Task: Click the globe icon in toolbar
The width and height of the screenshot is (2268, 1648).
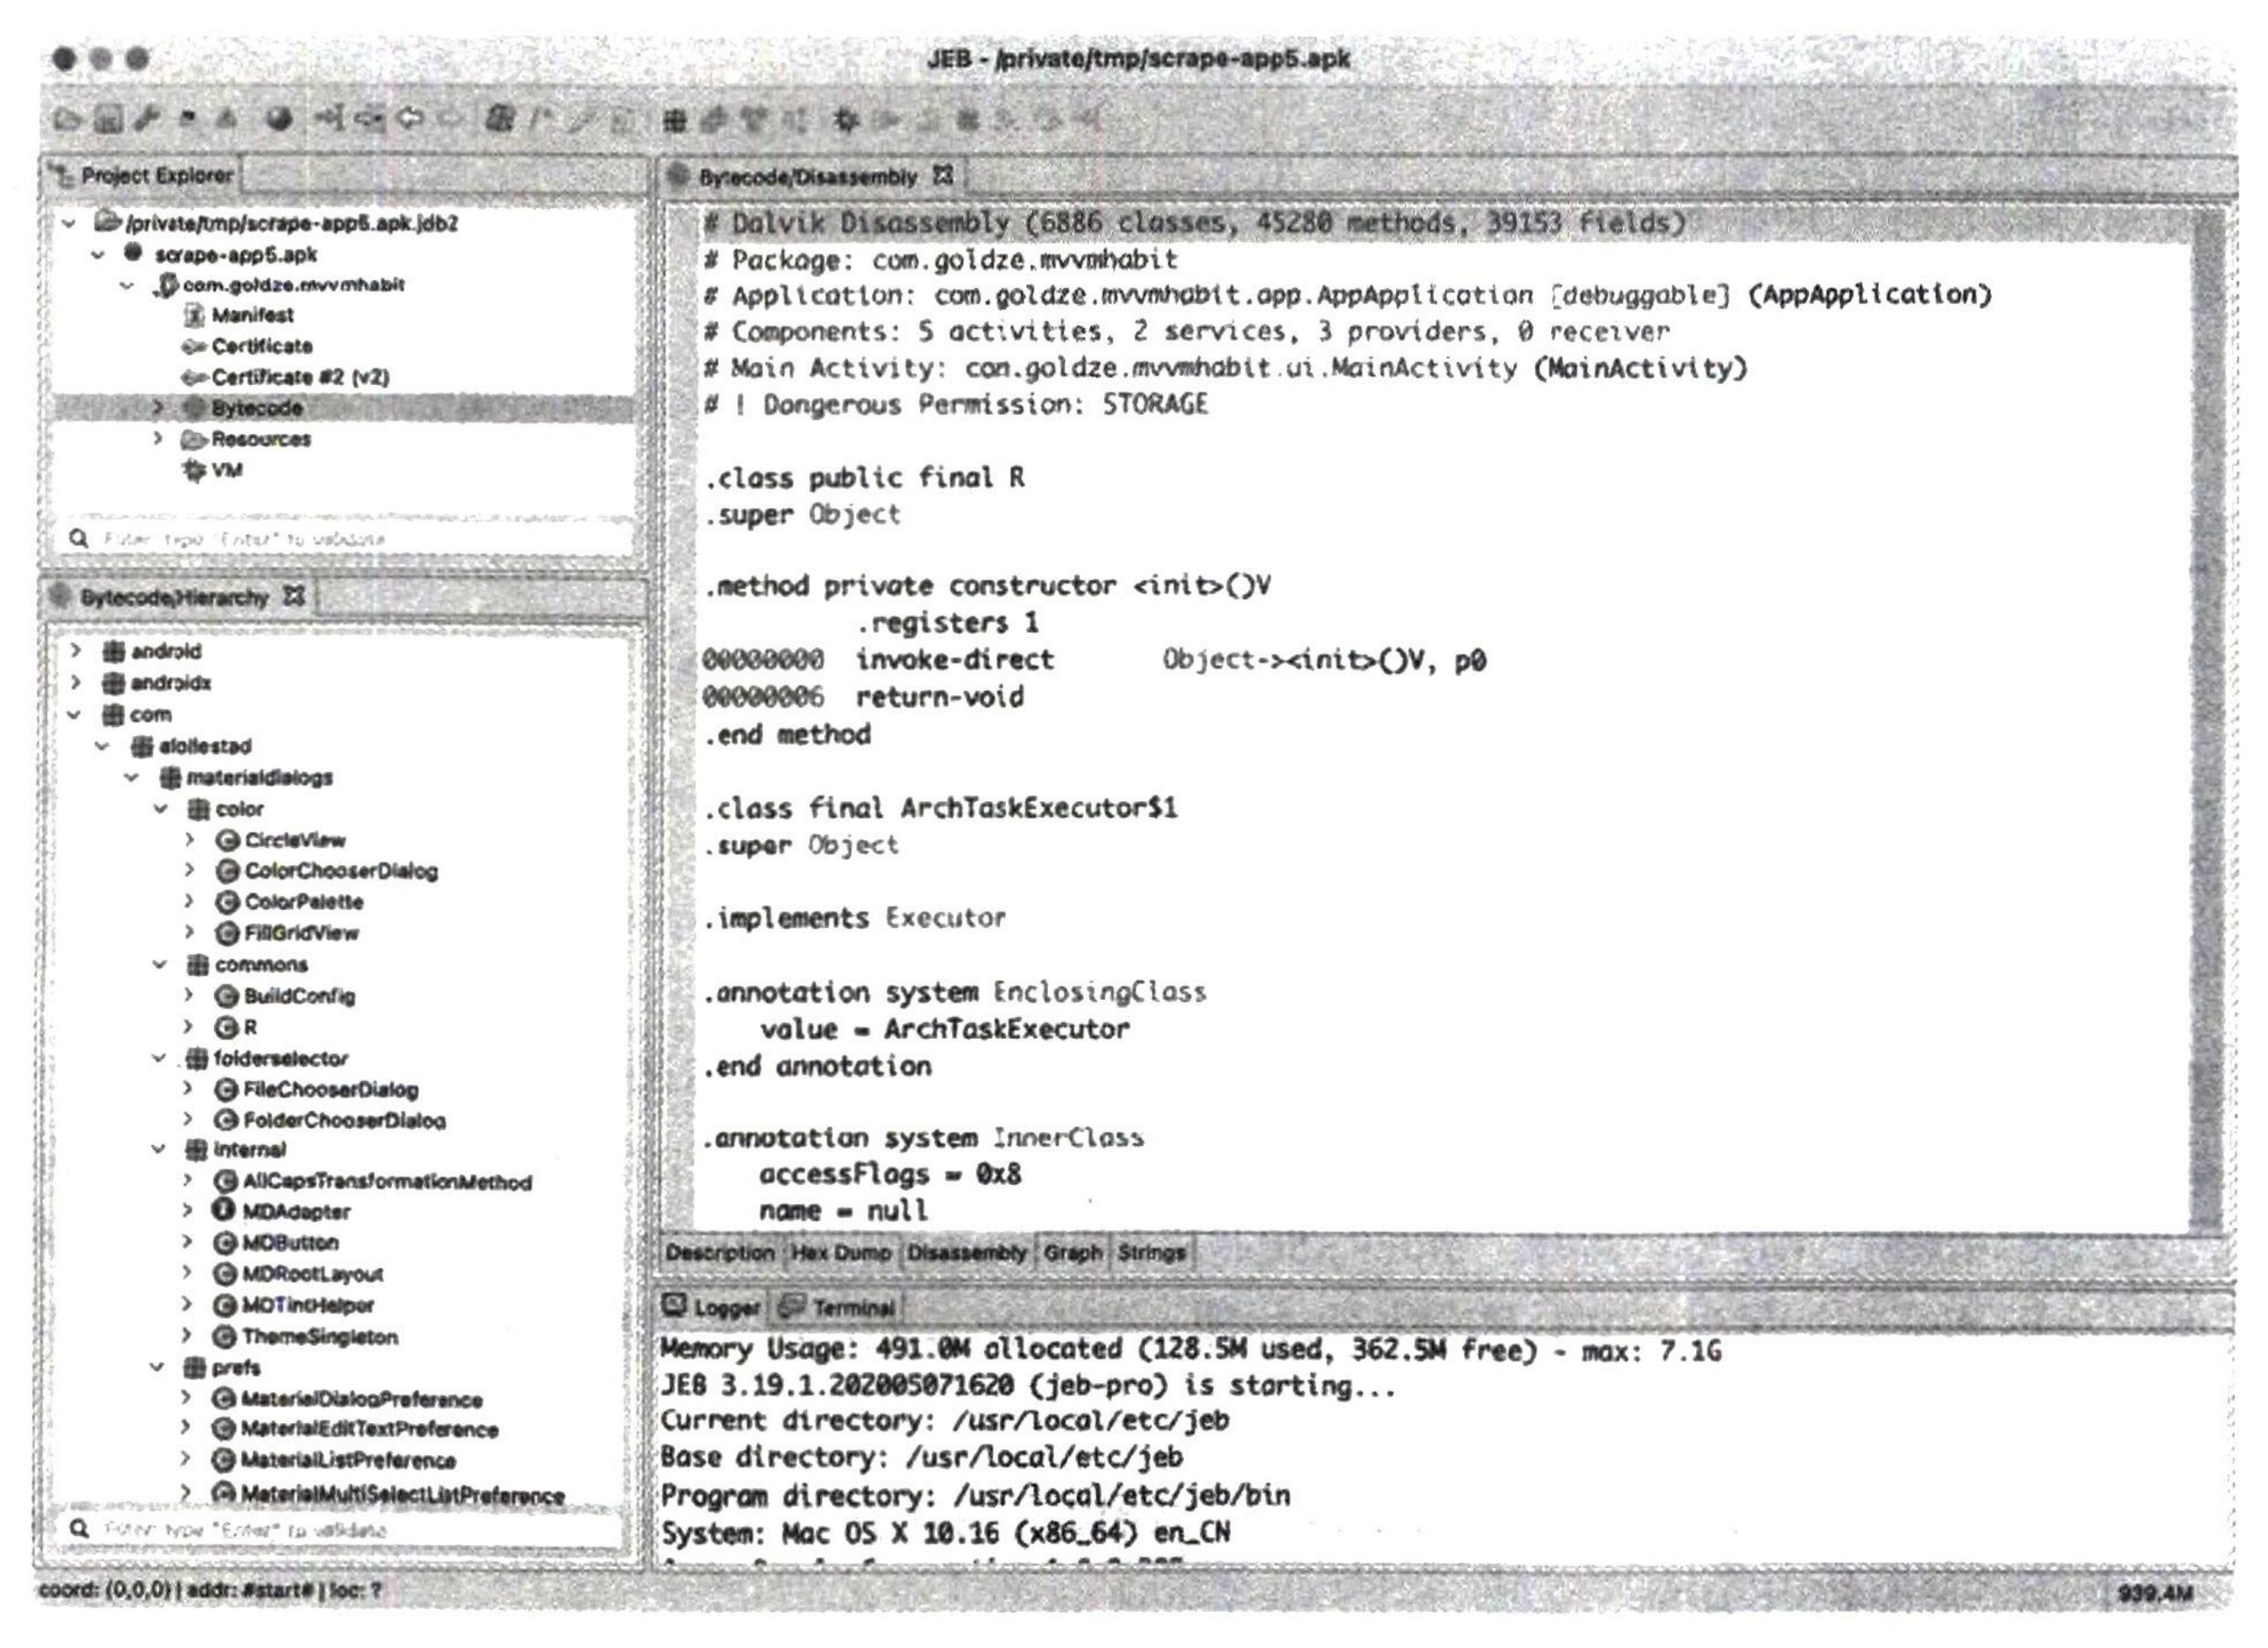Action: pyautogui.click(x=280, y=120)
